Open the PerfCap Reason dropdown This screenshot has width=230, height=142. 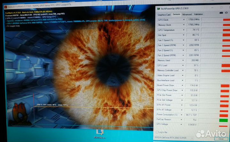click(x=181, y=120)
